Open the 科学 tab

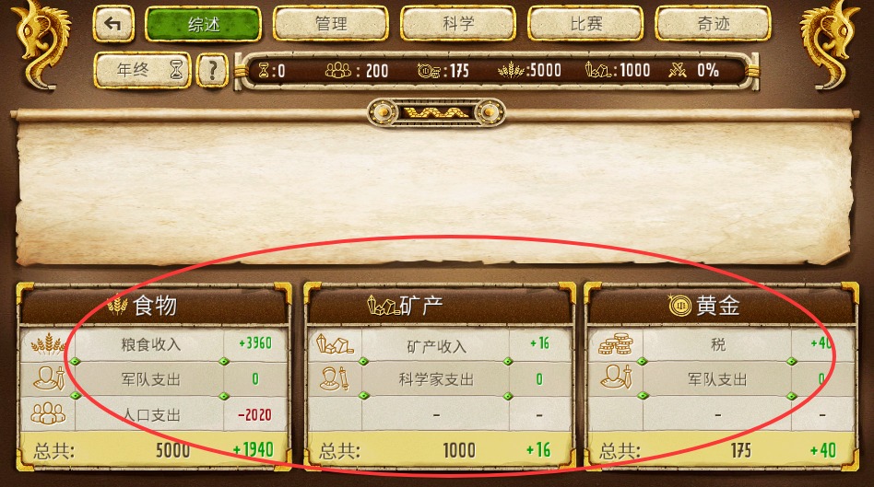click(x=458, y=24)
